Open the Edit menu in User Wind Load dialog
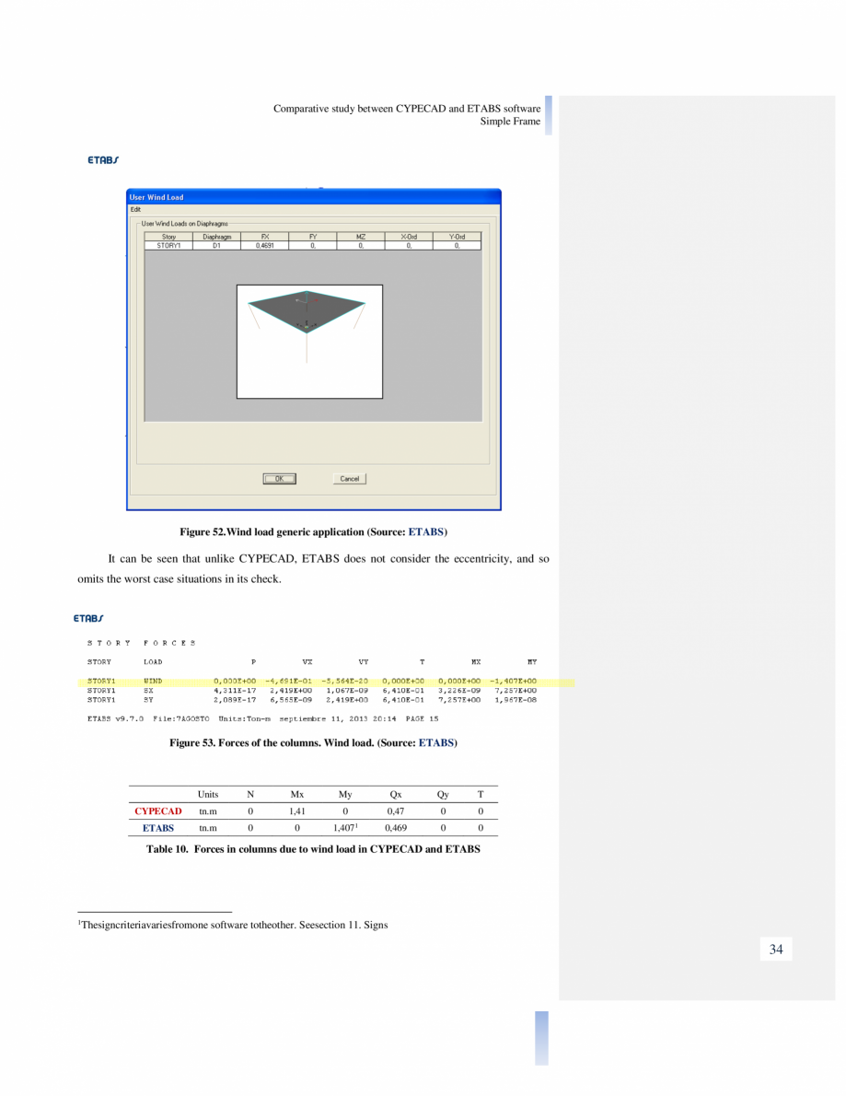 (x=134, y=209)
